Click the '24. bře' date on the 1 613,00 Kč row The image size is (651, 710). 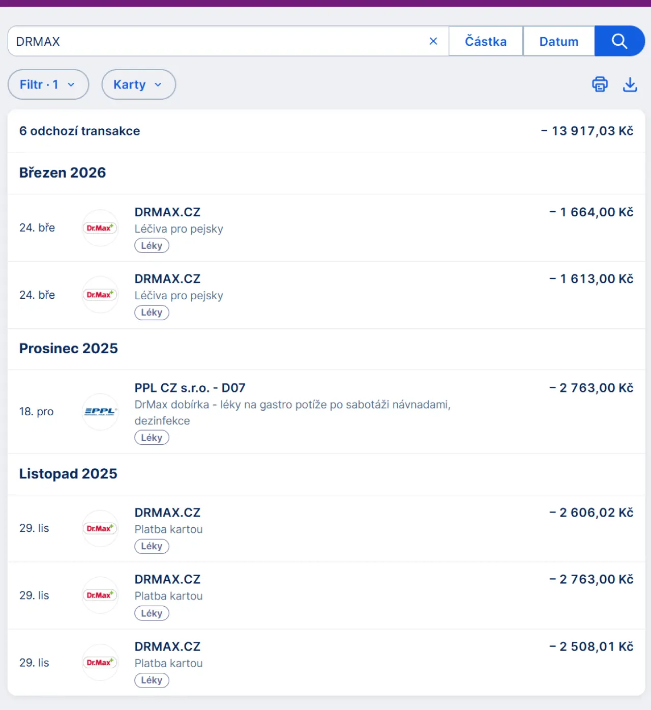[37, 295]
